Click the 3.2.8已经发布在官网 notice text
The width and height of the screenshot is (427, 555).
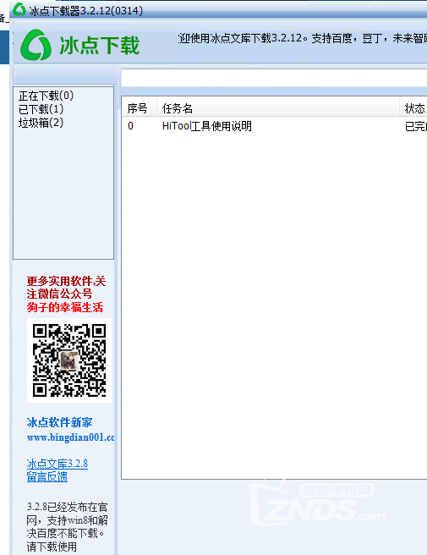tap(67, 527)
